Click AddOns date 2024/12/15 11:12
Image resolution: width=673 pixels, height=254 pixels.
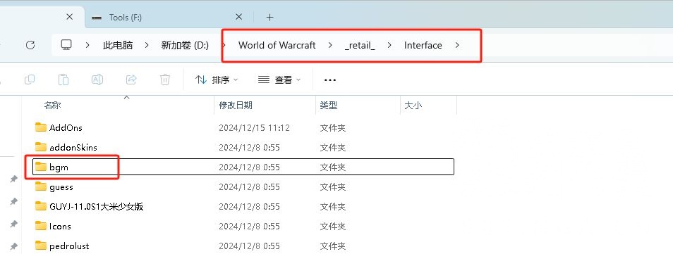click(254, 127)
